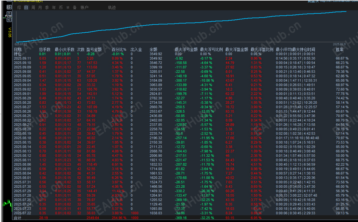Click the 盈亏金额 column header
This screenshot has height=222, width=358.
(94, 49)
